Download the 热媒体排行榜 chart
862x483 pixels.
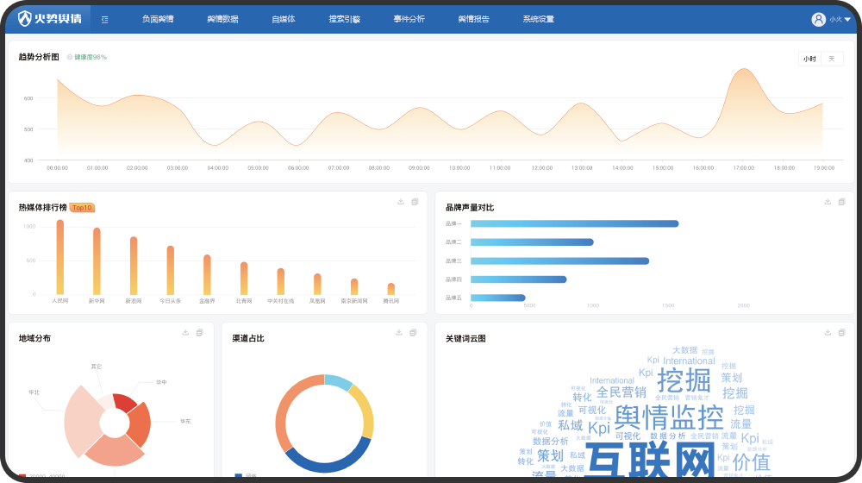pyautogui.click(x=401, y=202)
